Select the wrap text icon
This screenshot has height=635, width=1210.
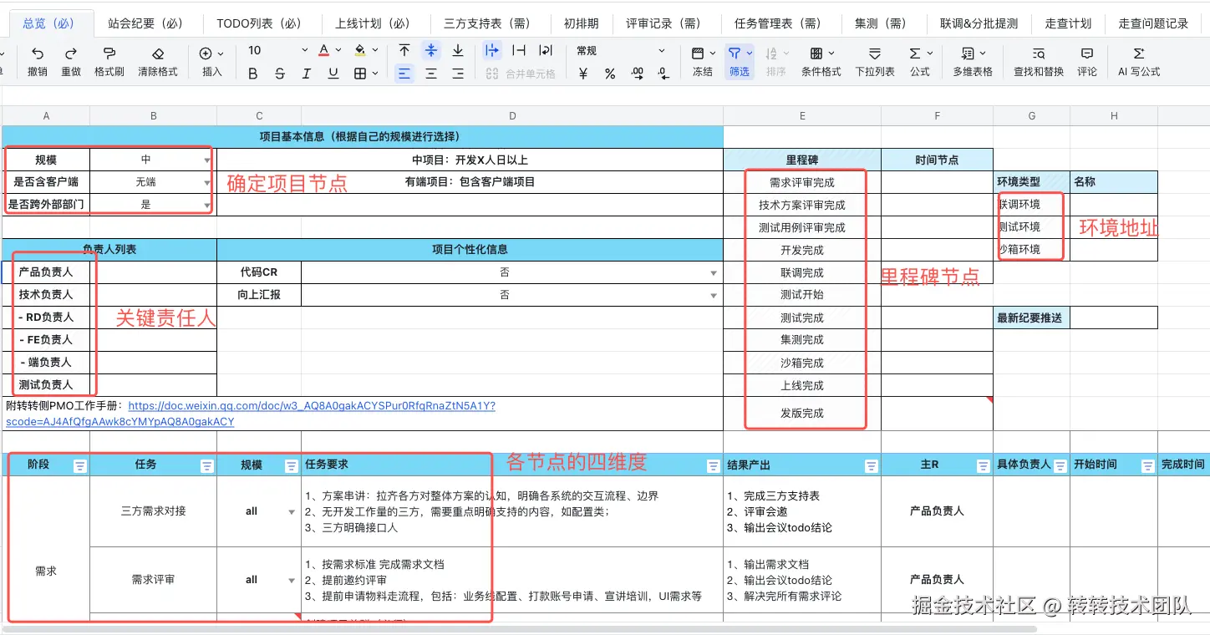pos(546,51)
